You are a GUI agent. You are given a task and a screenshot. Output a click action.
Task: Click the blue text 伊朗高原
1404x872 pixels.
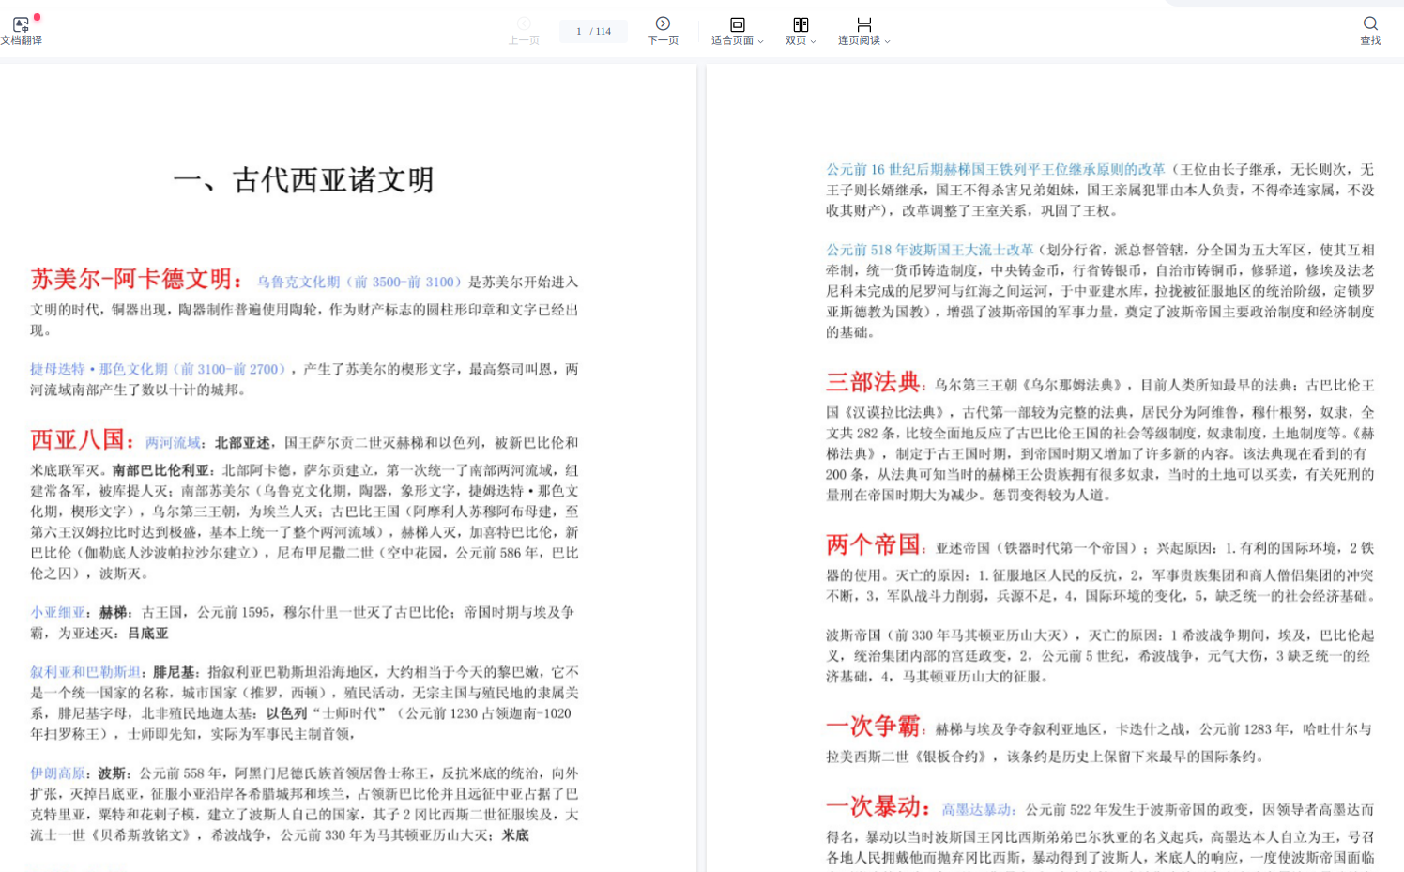[57, 773]
